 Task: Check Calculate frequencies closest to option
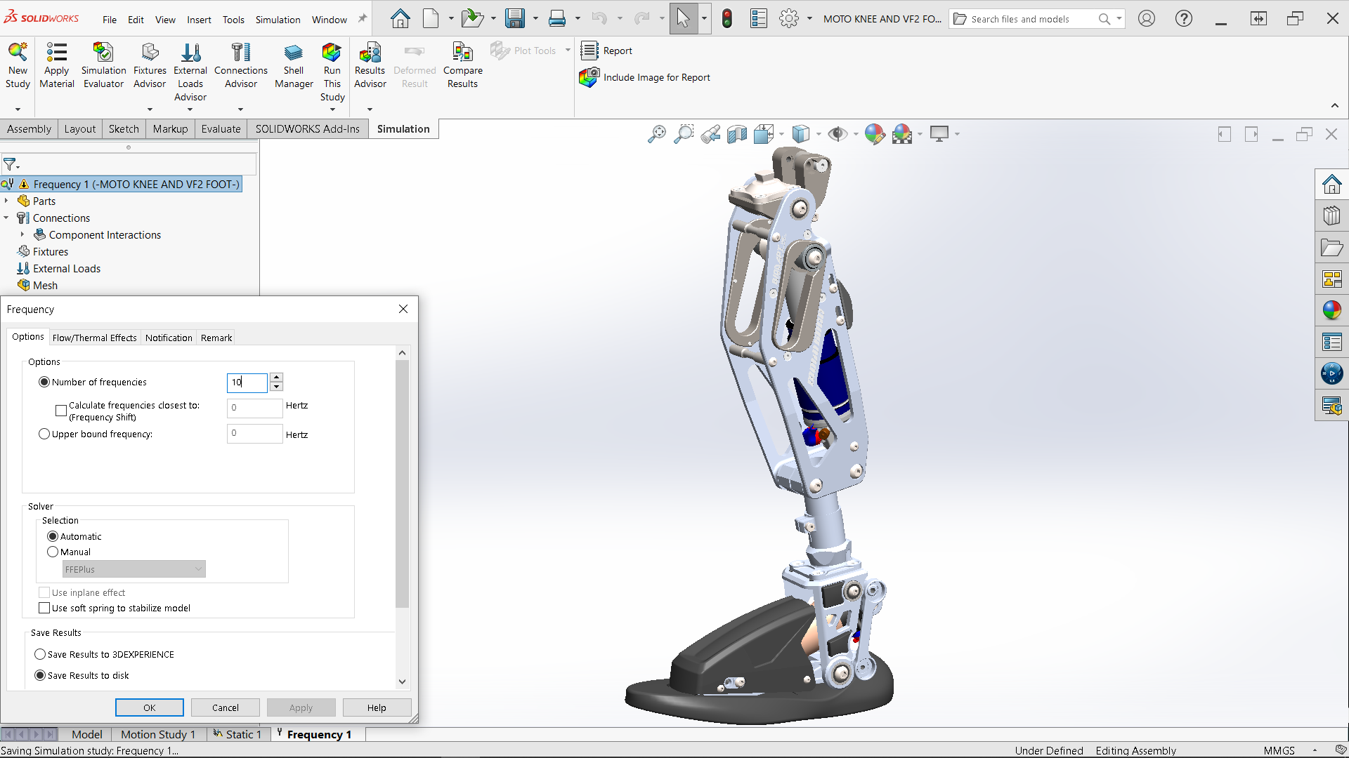click(61, 411)
